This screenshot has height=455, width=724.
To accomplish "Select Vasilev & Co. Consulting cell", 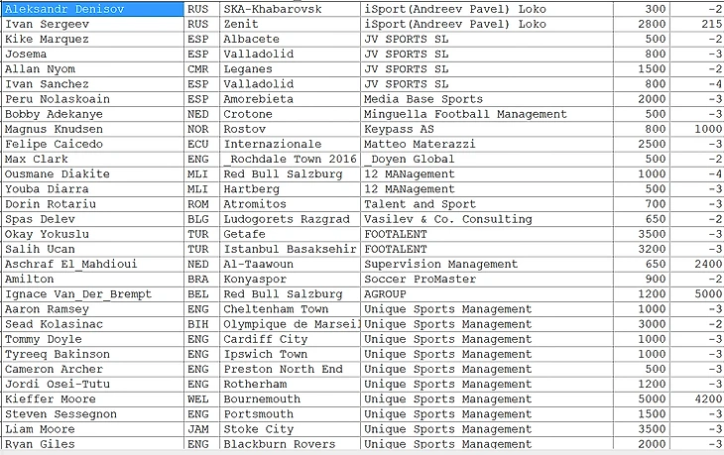I will pos(487,219).
